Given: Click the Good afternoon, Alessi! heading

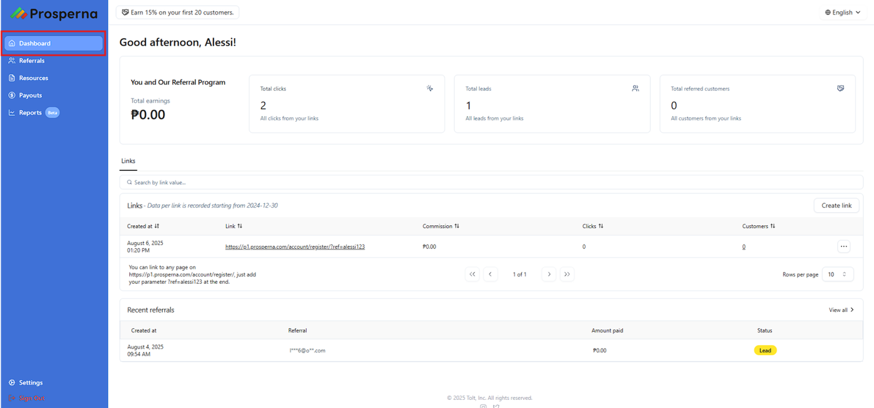Looking at the screenshot, I should [x=178, y=42].
